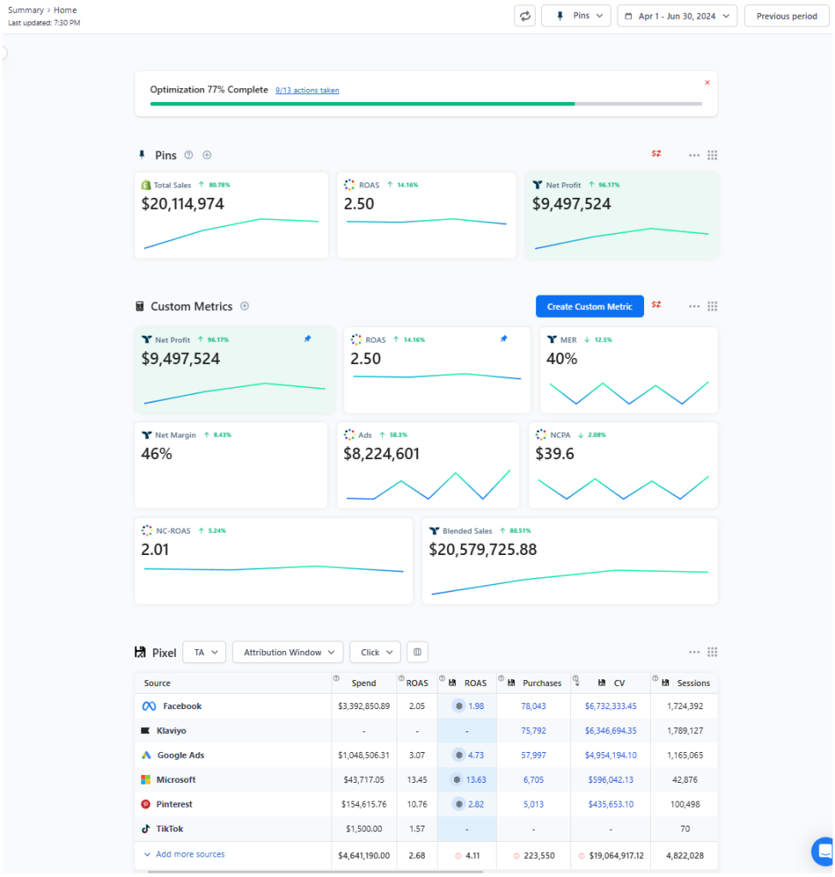The width and height of the screenshot is (835, 877).
Task: Open the three-dot menu in Pixel section
Action: [x=694, y=652]
